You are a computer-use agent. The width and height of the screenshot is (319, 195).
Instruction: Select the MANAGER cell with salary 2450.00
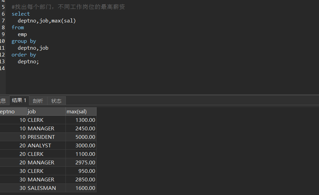pyautogui.click(x=46, y=129)
